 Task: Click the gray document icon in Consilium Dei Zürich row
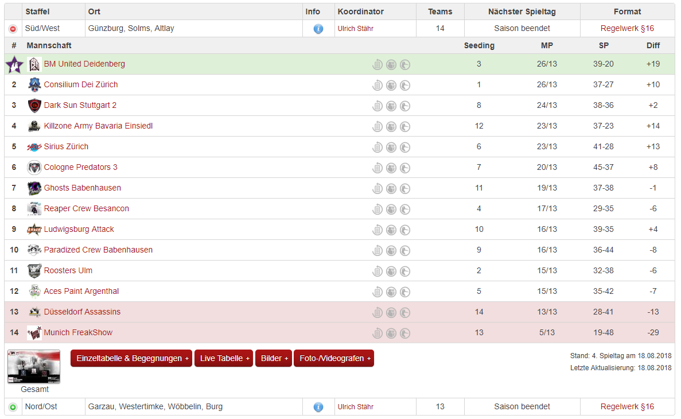point(377,85)
